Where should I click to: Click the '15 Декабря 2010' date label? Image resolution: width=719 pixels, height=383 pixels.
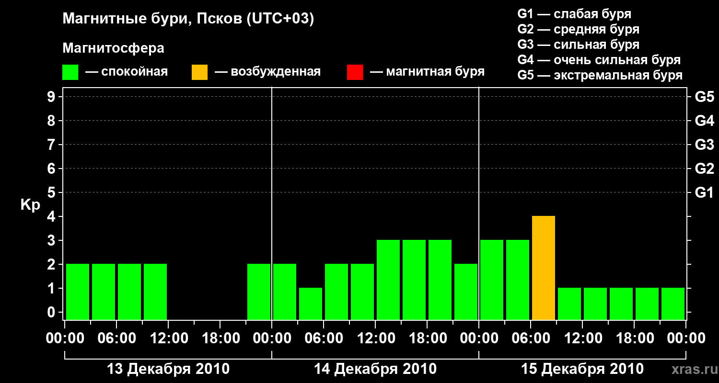click(582, 369)
